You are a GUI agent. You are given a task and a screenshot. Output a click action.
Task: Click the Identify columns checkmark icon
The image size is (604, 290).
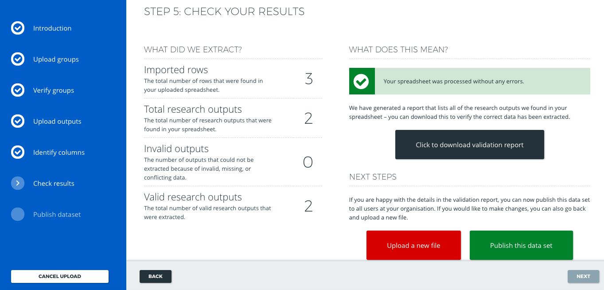coord(18,153)
